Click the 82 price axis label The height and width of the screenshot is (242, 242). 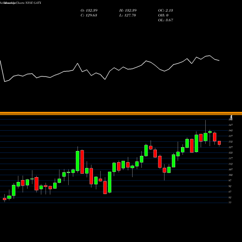click(230, 197)
